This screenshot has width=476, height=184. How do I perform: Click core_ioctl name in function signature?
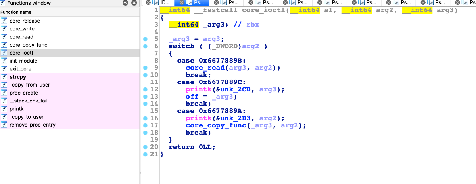(x=264, y=10)
